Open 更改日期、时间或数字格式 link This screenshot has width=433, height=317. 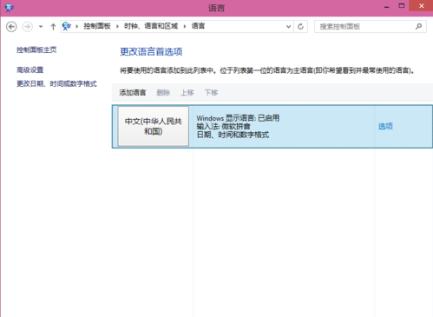pos(56,84)
